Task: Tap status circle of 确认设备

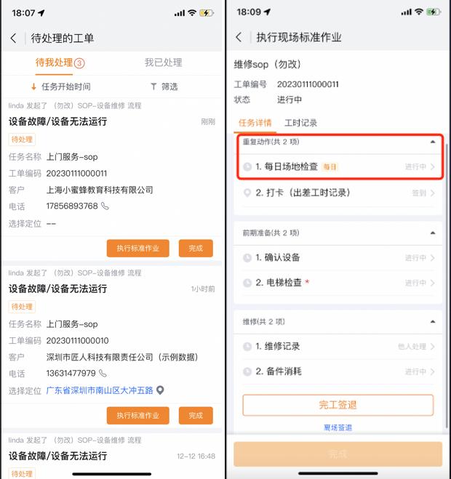Action: (247, 258)
